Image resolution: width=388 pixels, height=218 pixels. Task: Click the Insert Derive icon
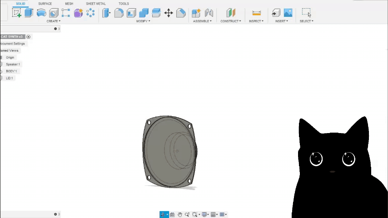point(276,13)
